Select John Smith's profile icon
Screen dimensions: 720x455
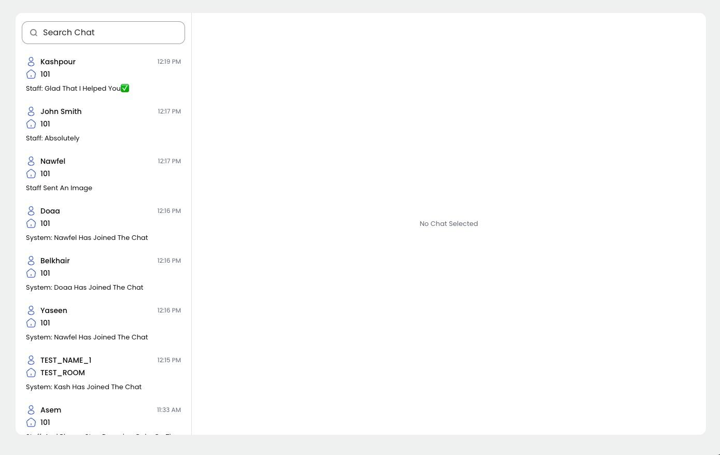click(x=31, y=111)
